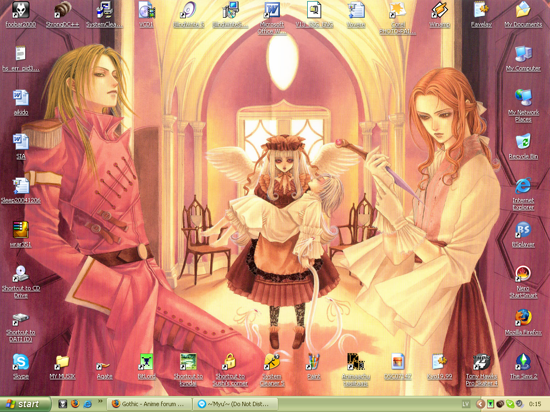This screenshot has width=550, height=412.
Task: Launch Firefox from the Quick Launch bar
Action: 75,404
